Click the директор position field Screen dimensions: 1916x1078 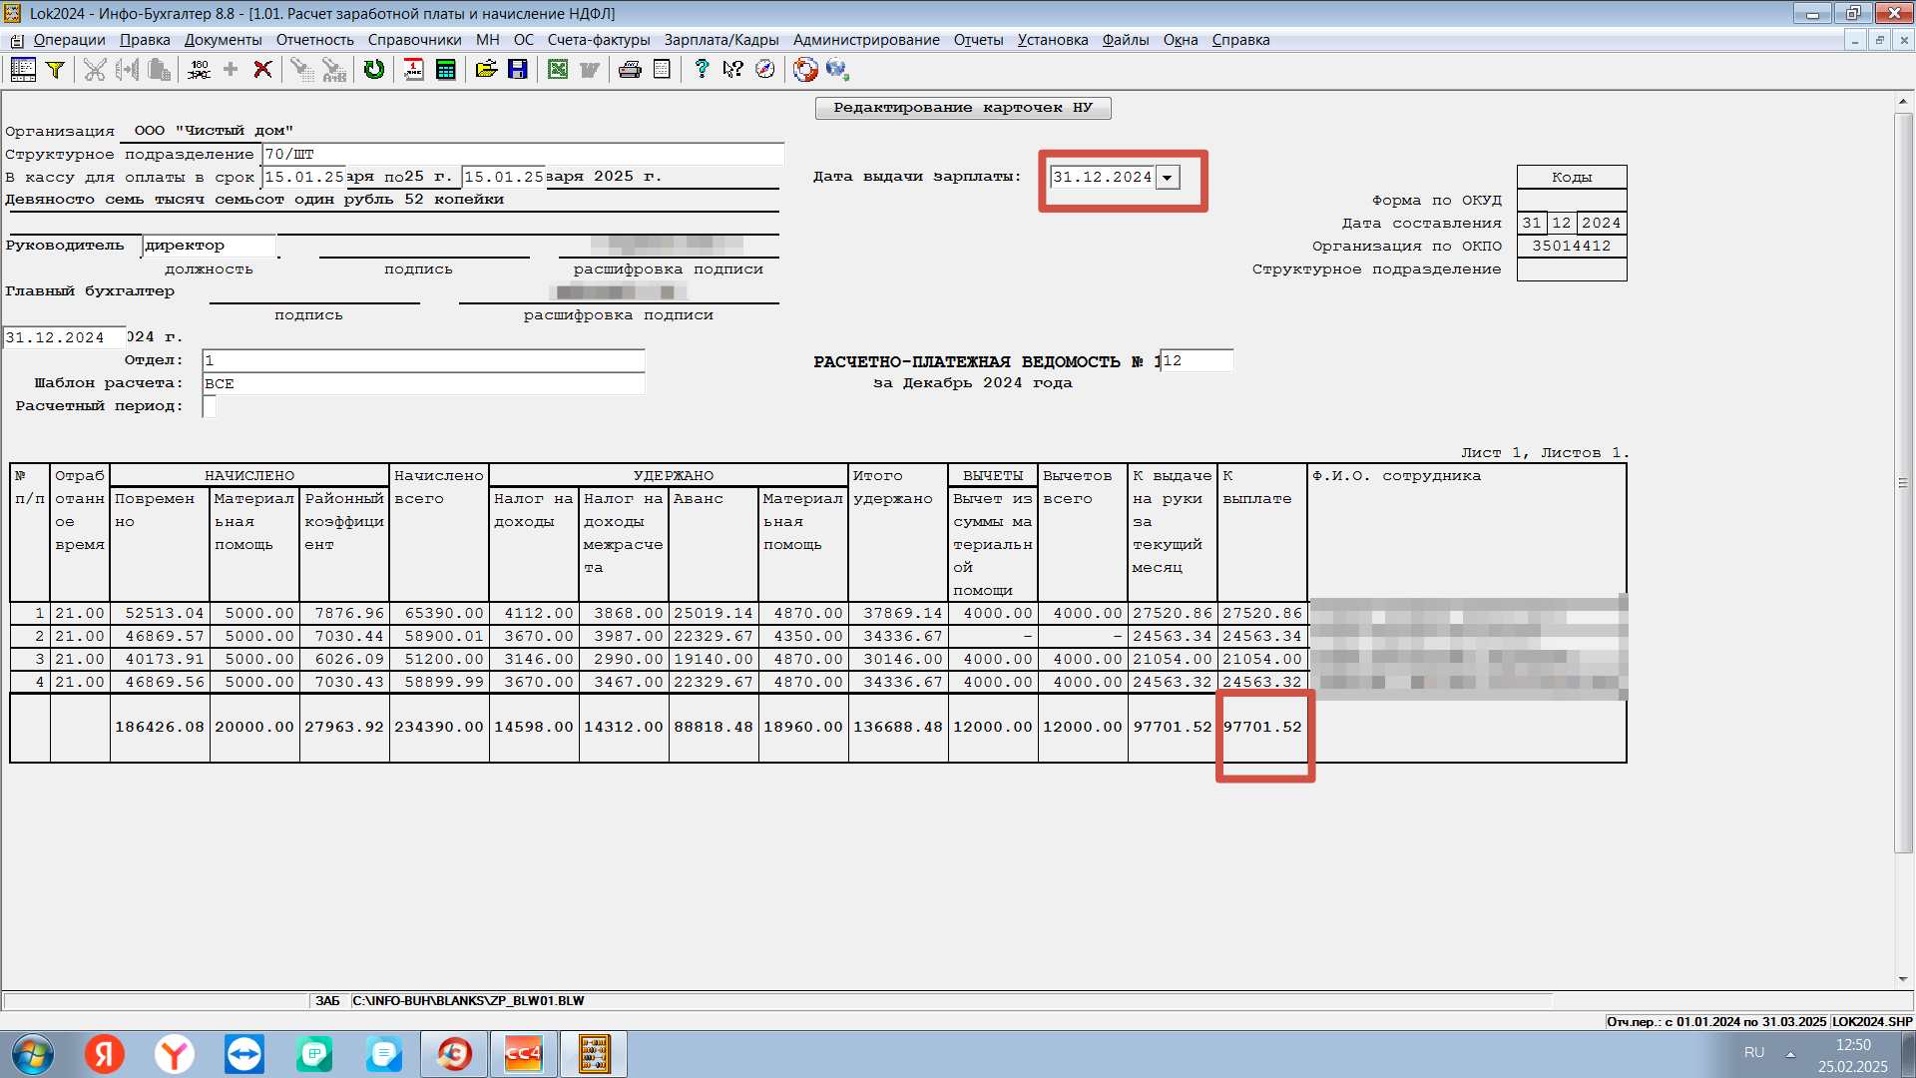(210, 246)
